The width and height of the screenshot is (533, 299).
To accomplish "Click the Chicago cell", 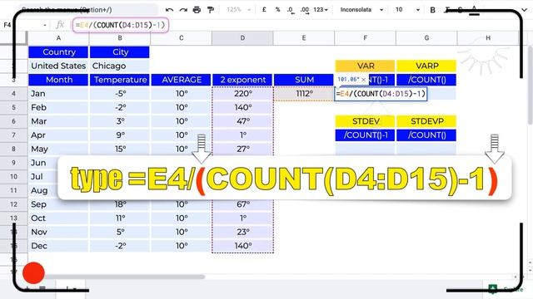I will (120, 66).
